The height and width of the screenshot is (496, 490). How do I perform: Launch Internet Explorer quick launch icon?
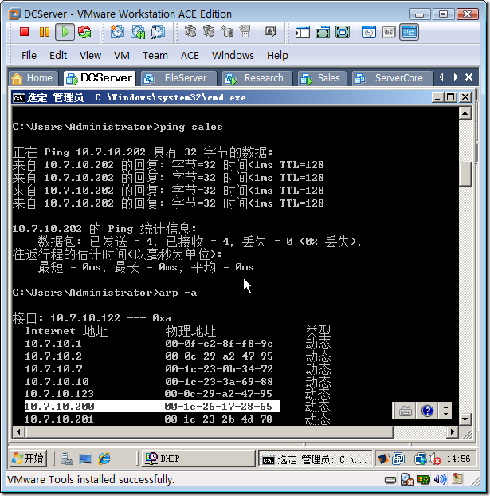(x=104, y=459)
